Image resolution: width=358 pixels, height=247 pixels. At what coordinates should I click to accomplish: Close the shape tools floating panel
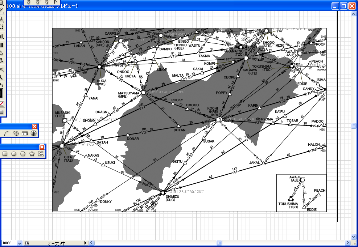pos(42,147)
